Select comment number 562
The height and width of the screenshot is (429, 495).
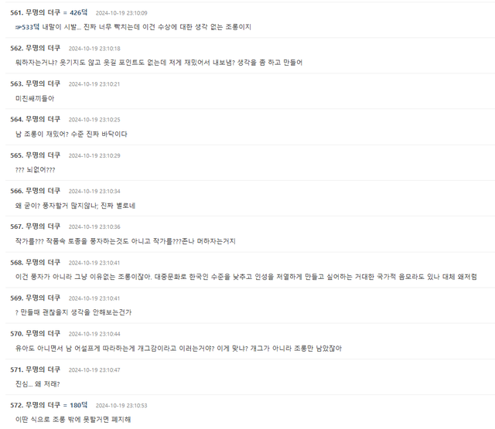coord(16,48)
